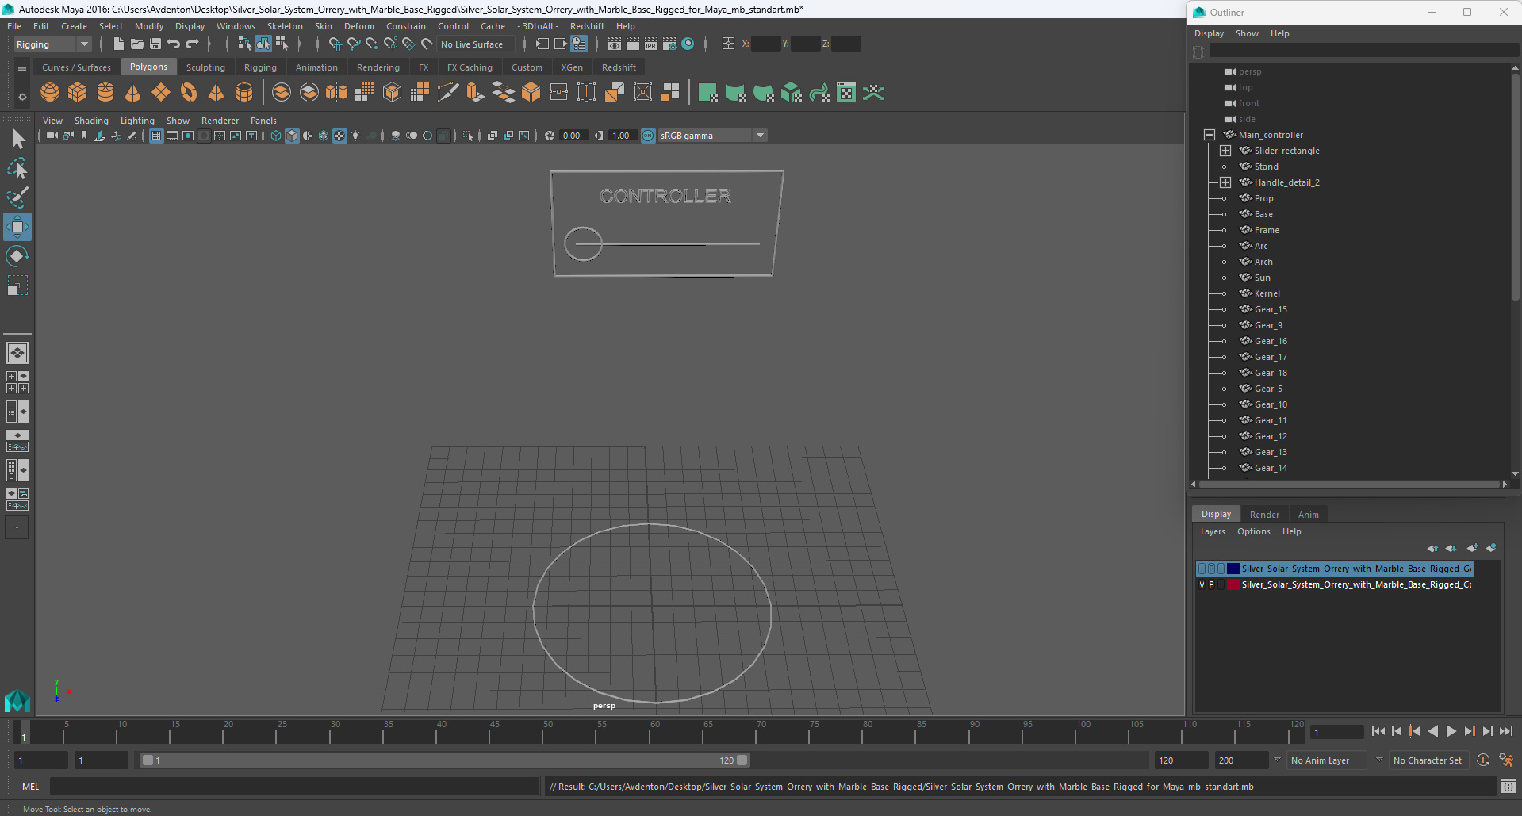Create a polygon pipe from the shelf
Viewport: 1522px width, 816px height.
(244, 93)
